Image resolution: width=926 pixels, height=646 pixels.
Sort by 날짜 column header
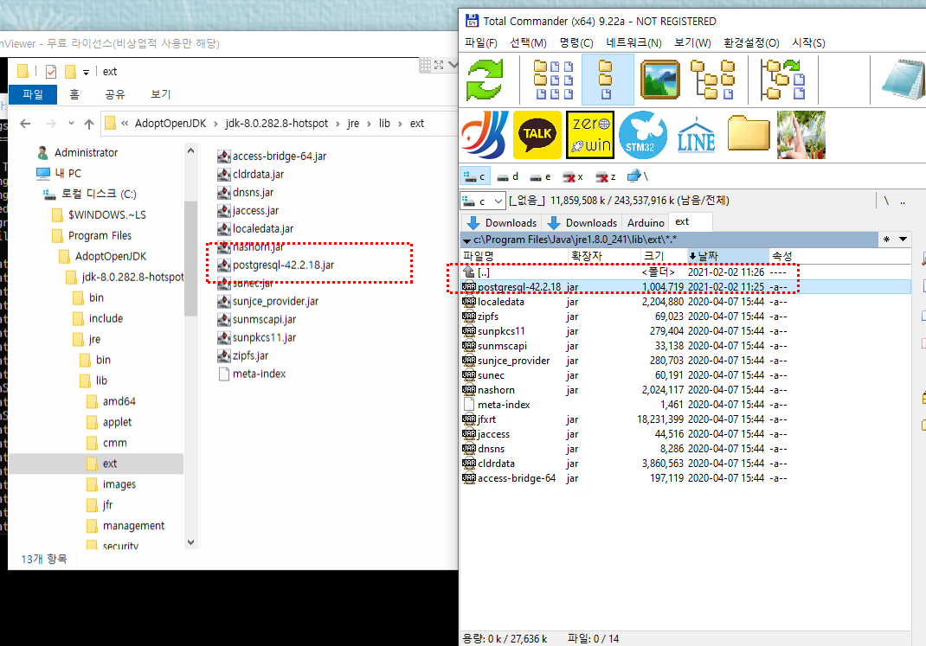pyautogui.click(x=728, y=256)
